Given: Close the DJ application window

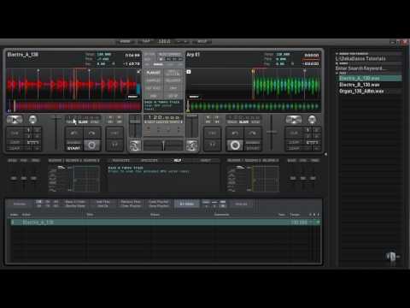Looking at the screenshot, I should click(404, 42).
